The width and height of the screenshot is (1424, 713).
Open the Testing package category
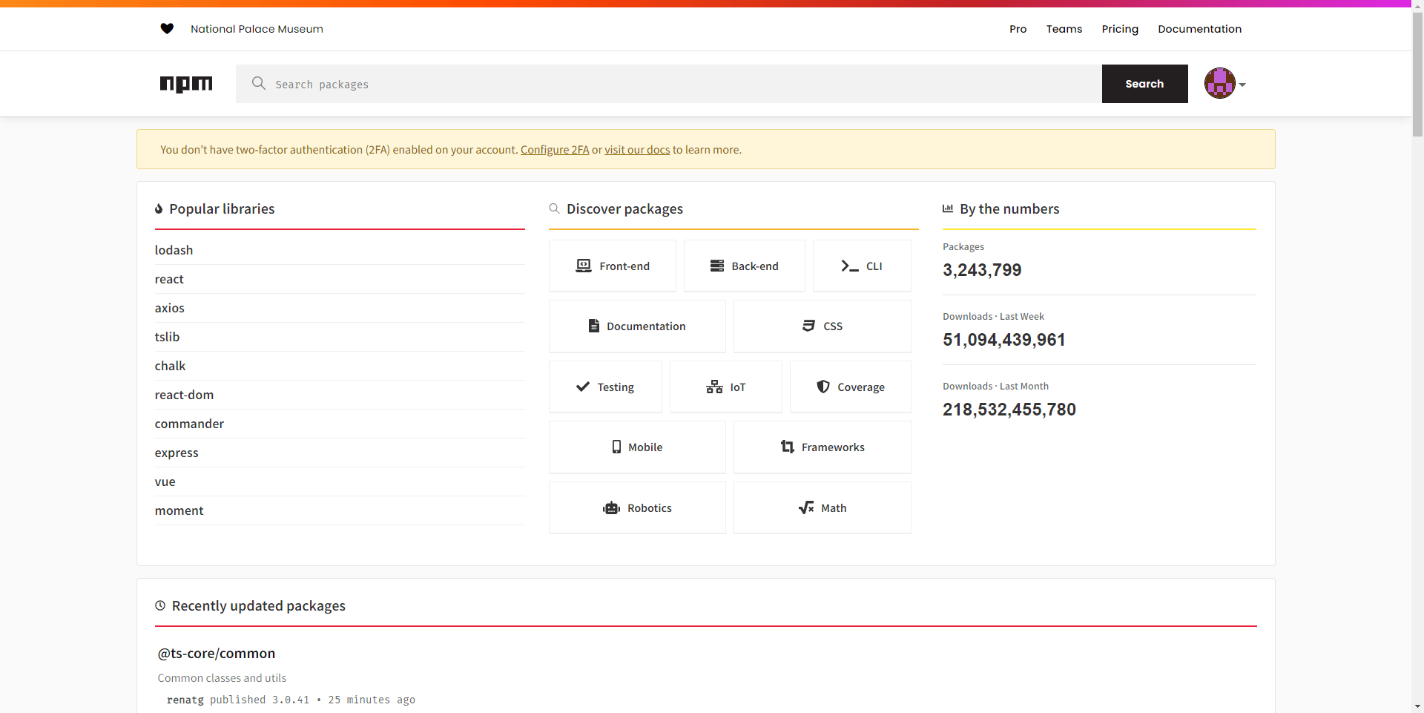605,387
